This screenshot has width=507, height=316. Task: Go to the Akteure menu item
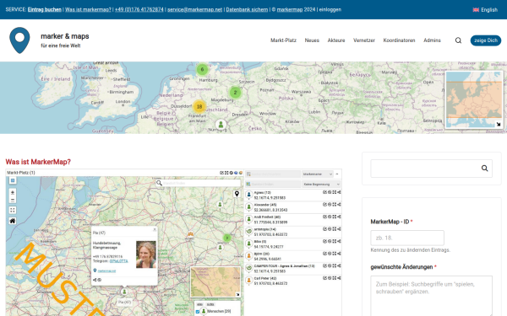pos(336,40)
